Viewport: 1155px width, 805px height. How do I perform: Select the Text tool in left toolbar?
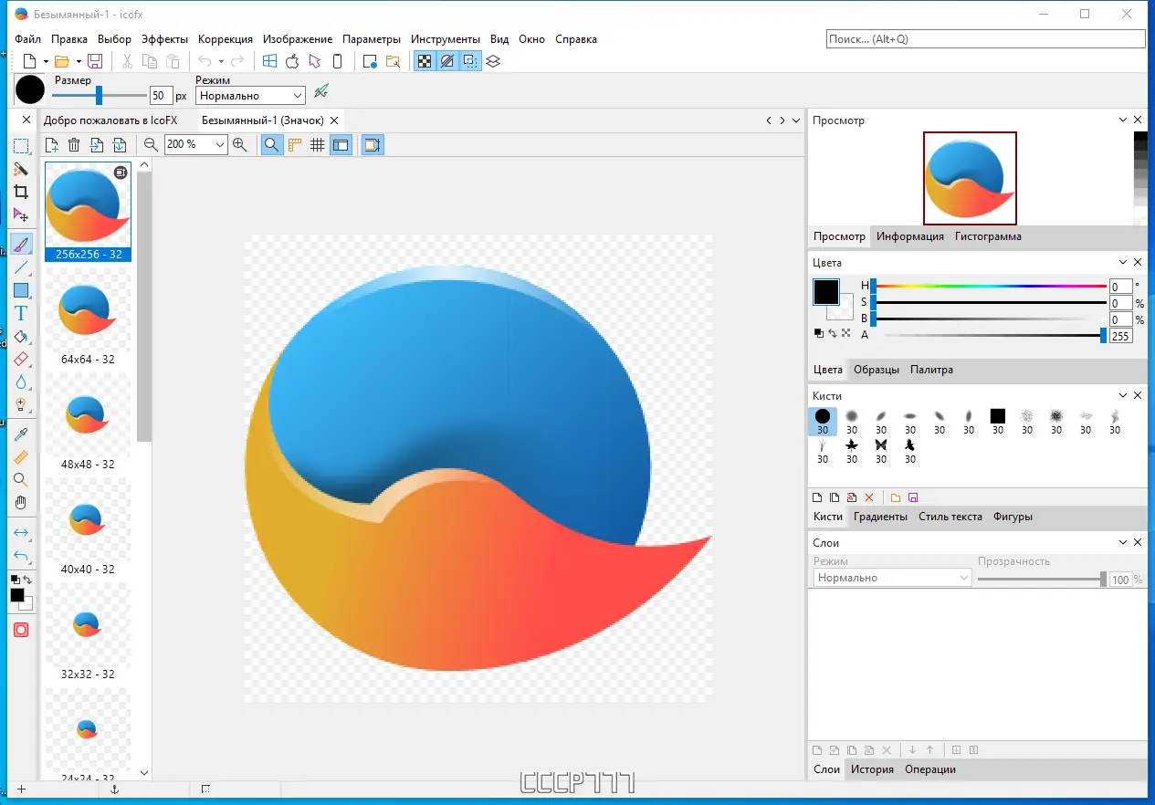21,313
